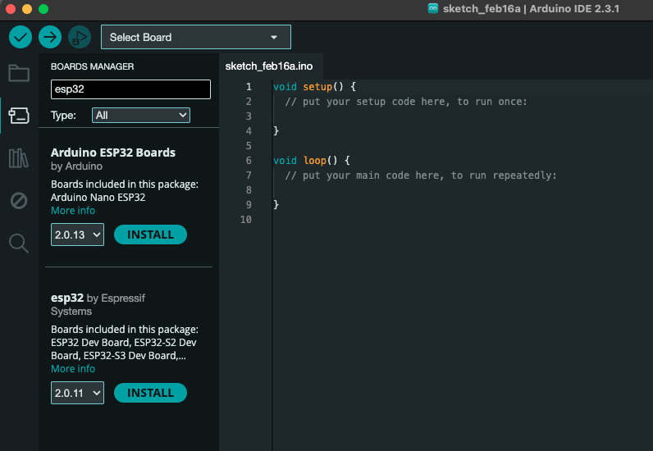Open the Library Manager books icon
This screenshot has width=653, height=451.
click(19, 158)
